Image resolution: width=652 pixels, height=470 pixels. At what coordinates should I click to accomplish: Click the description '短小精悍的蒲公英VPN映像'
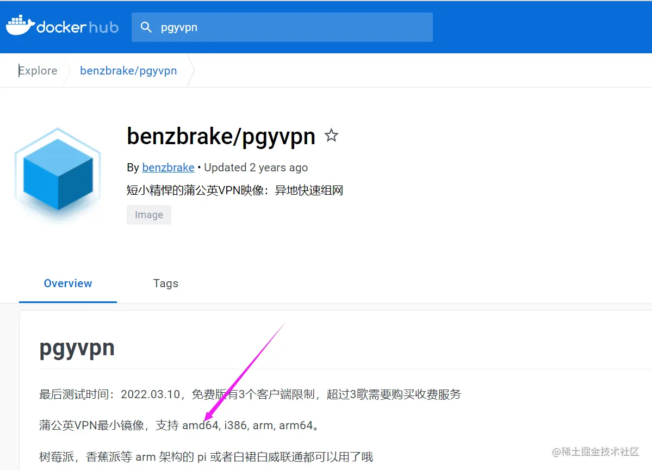tap(235, 190)
